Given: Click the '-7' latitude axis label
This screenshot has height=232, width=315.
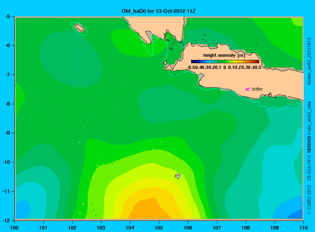Looking at the screenshot, I should tap(7, 75).
